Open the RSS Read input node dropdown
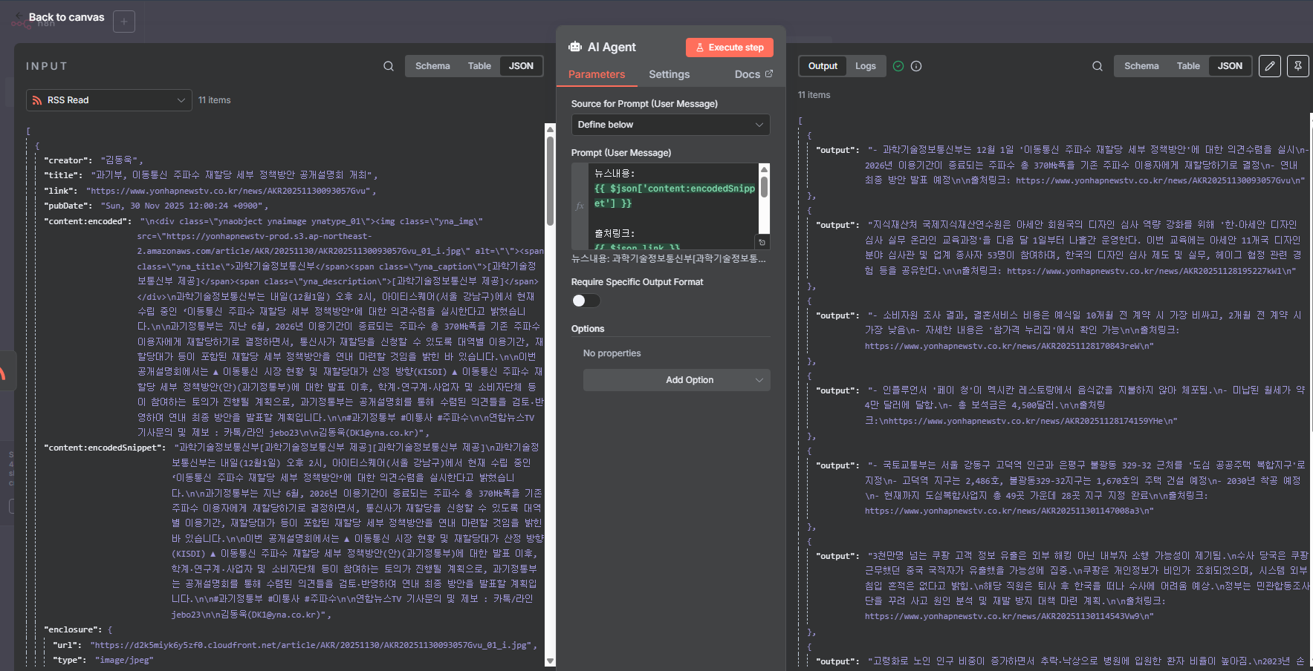Image resolution: width=1313 pixels, height=671 pixels. click(x=109, y=100)
